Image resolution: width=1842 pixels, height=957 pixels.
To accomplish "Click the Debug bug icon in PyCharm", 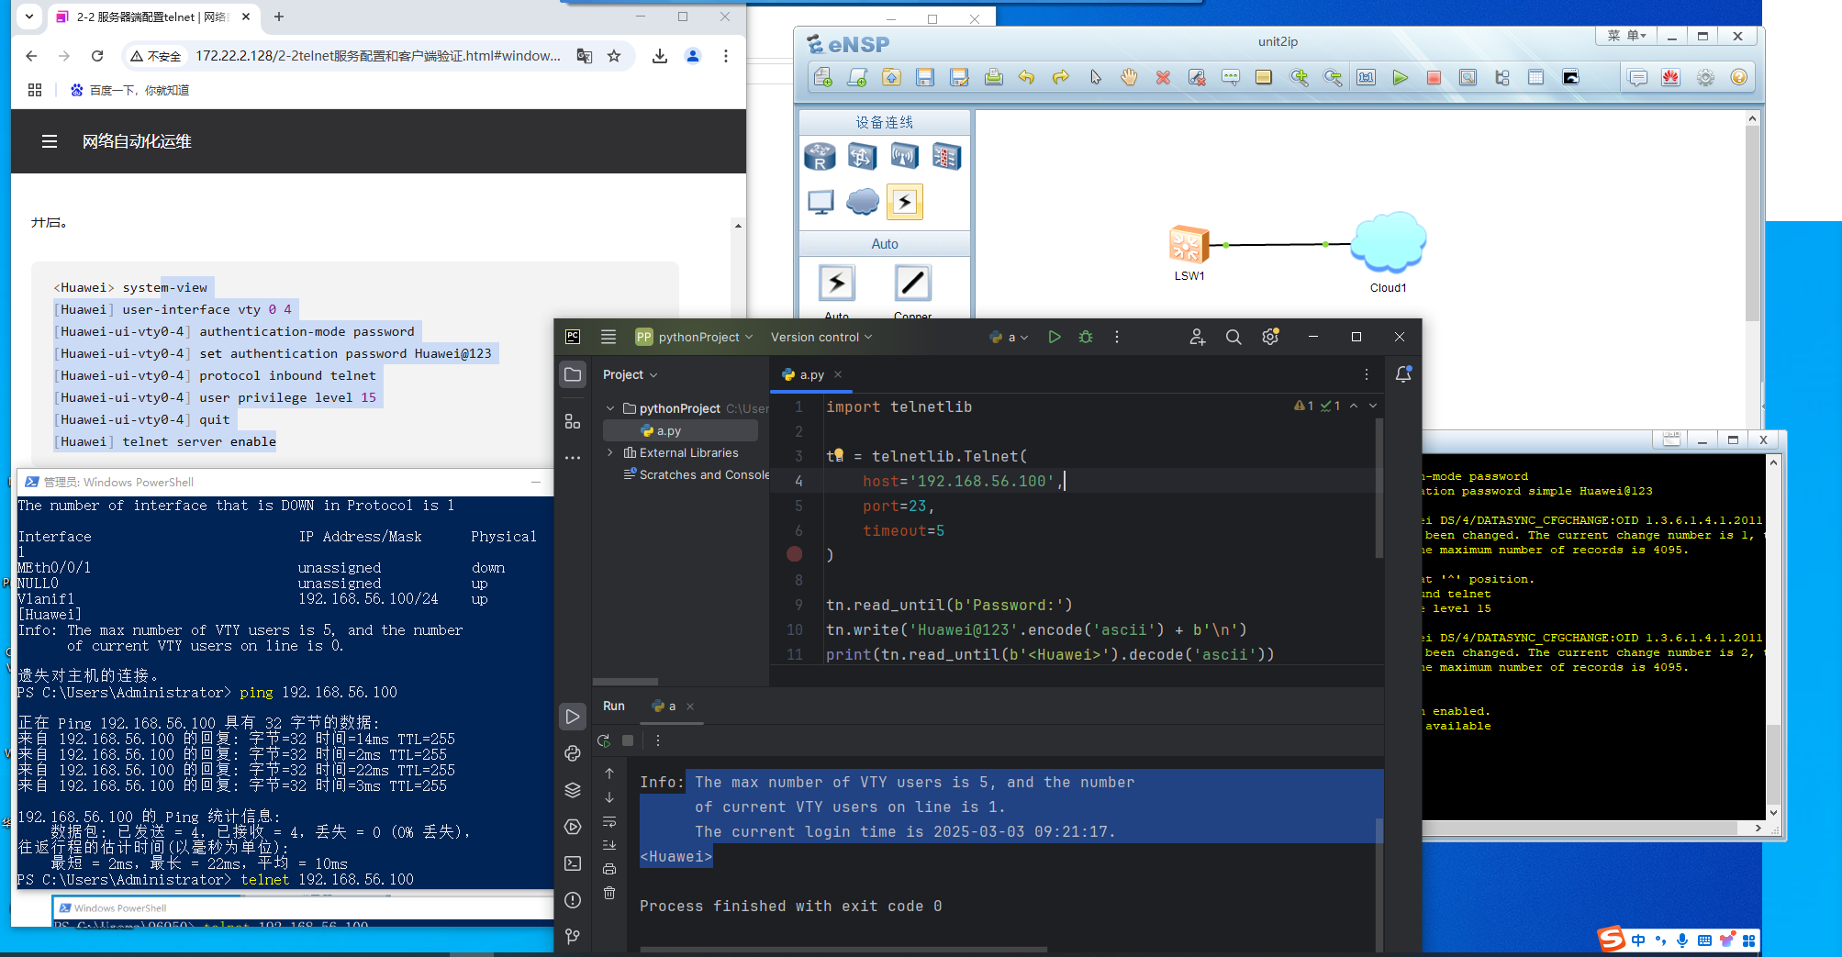I will click(x=1086, y=338).
